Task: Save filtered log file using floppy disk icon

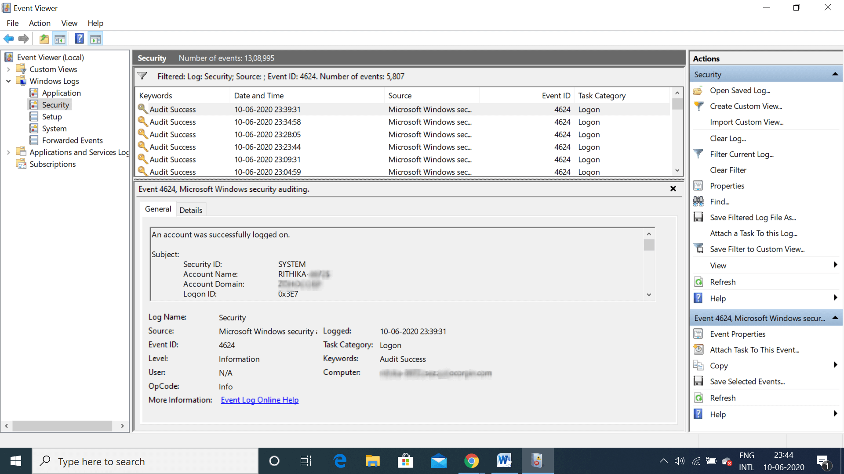Action: click(698, 217)
